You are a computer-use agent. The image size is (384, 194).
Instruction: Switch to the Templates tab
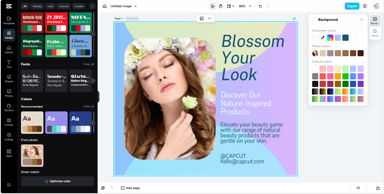(x=9, y=20)
